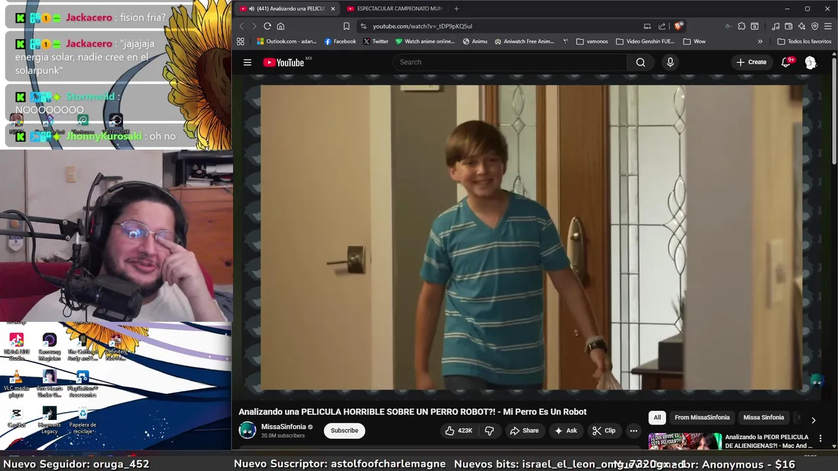
Task: Select the PlayStation Accessories desktop shortcut
Action: coord(82,383)
